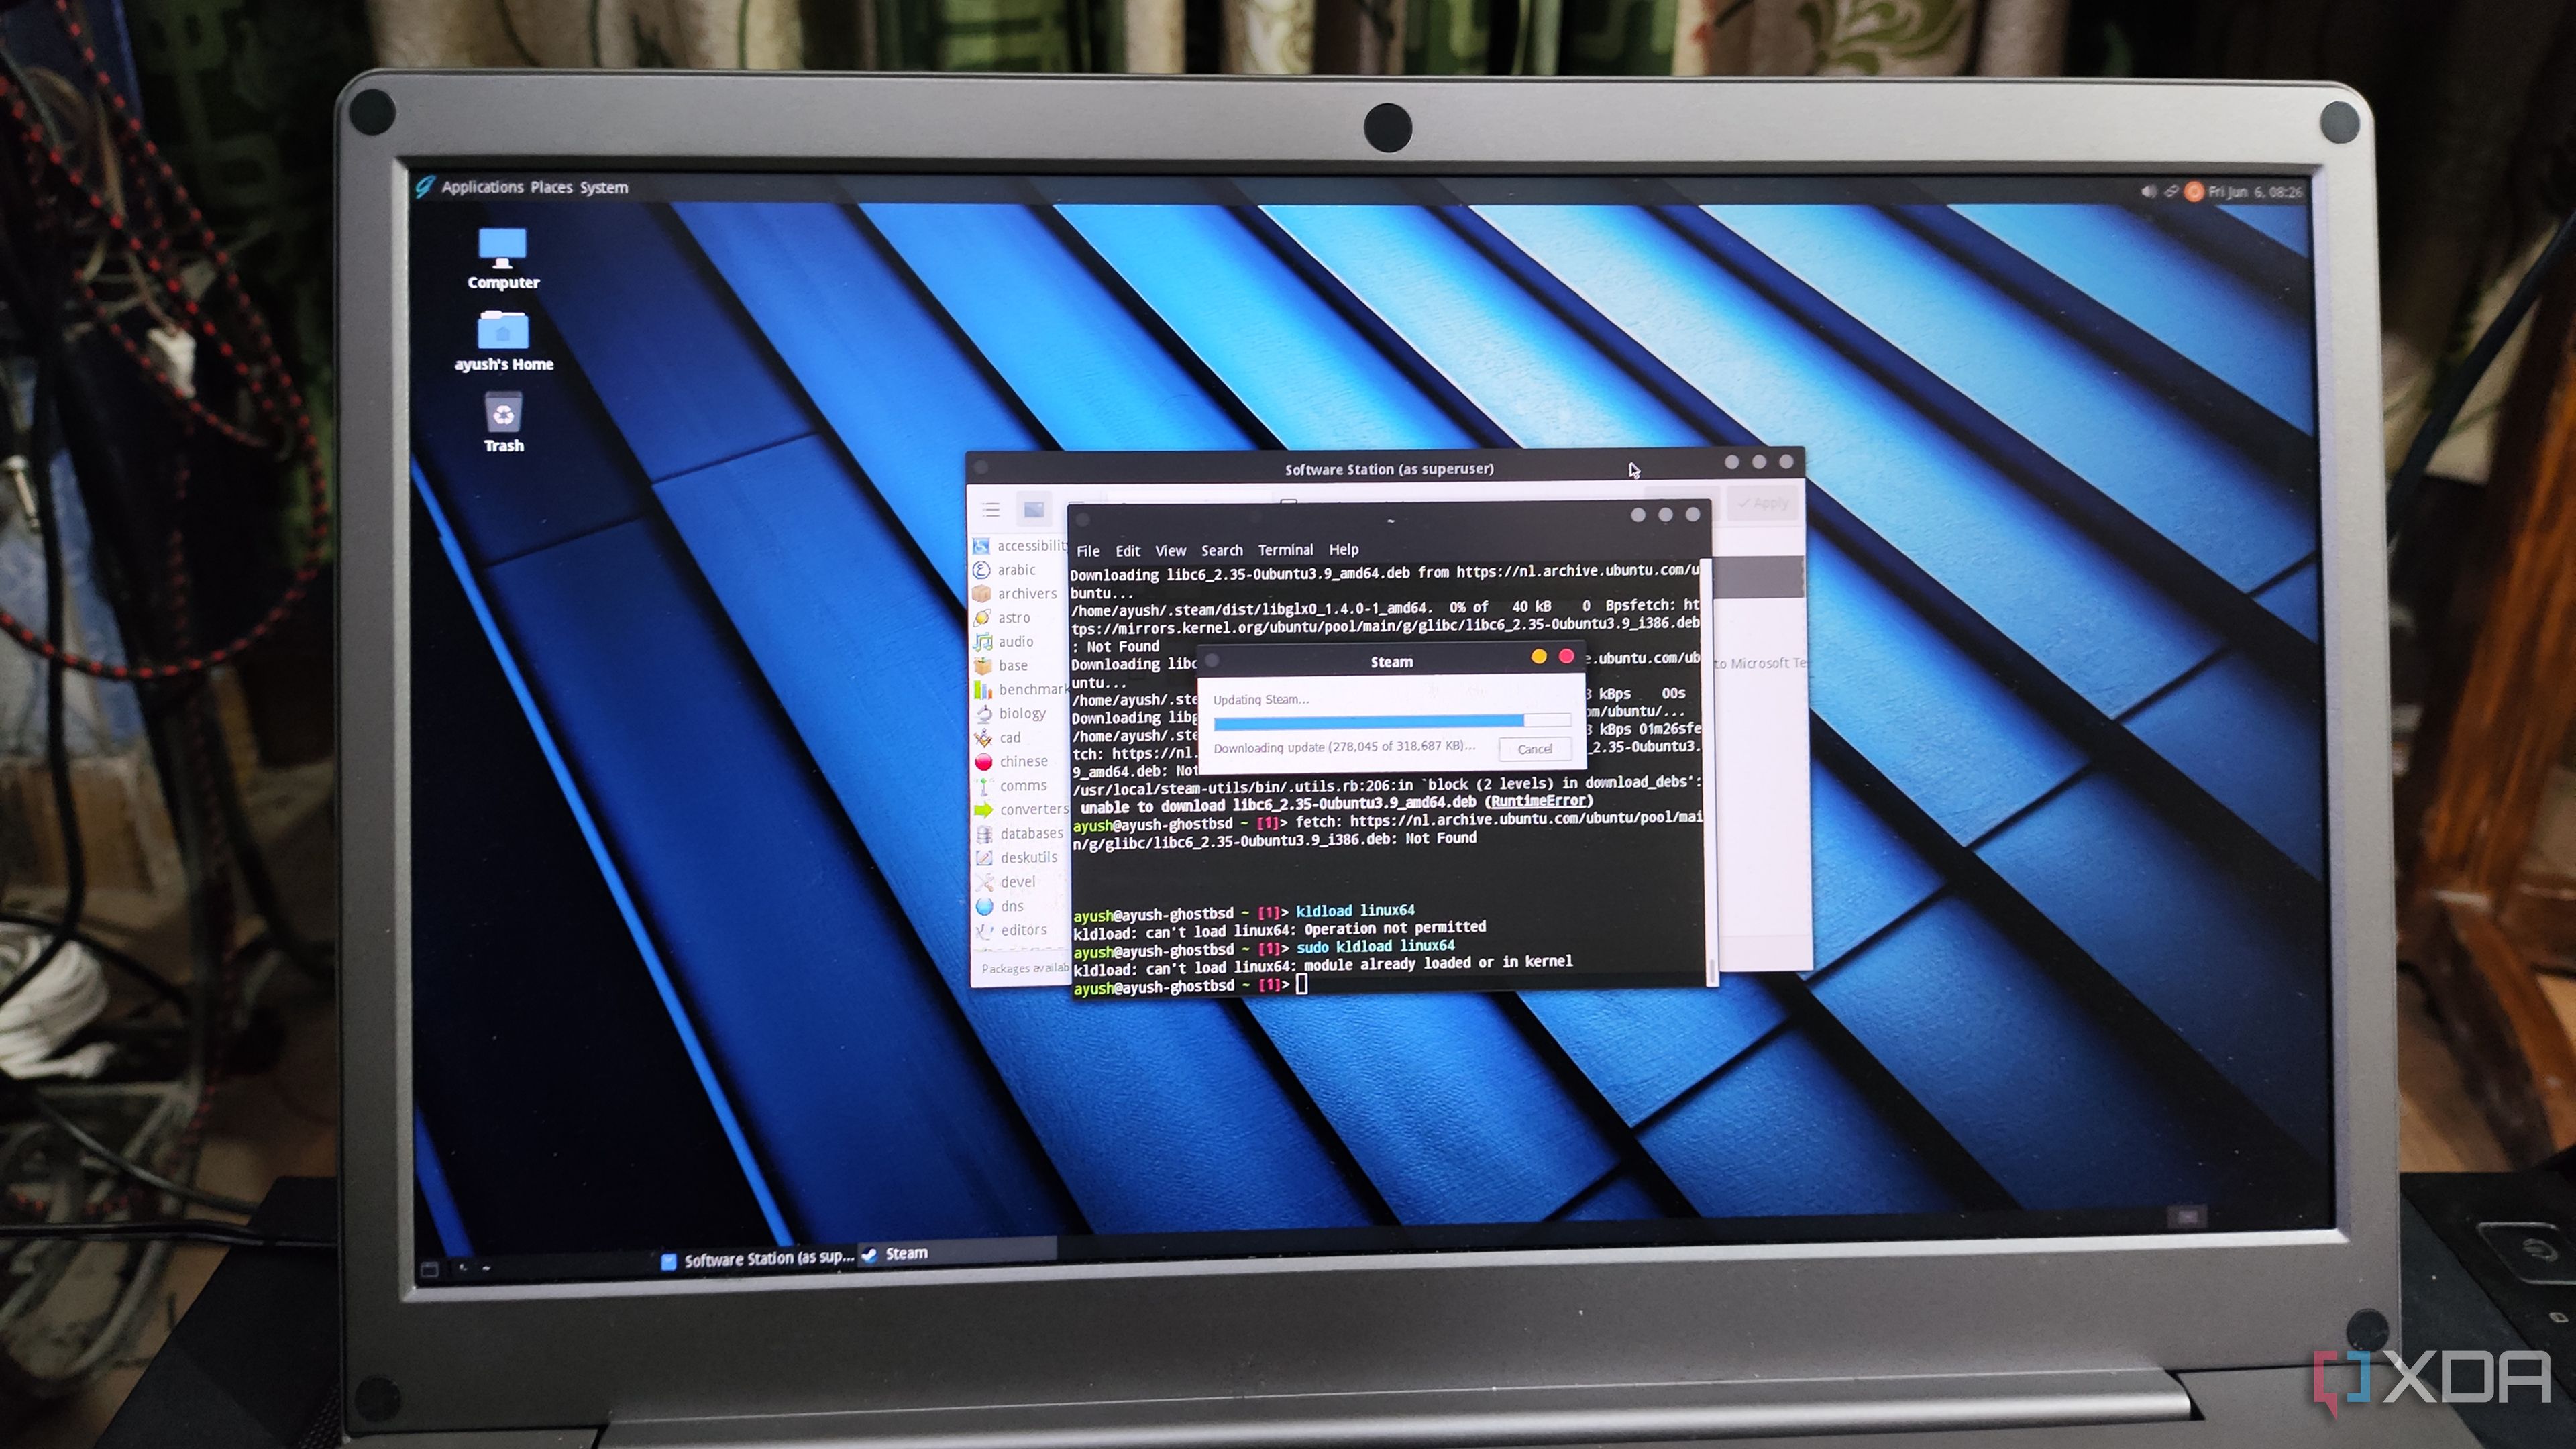Screen dimensions: 2576x1449
Task: Select the editors category
Action: 1012,930
